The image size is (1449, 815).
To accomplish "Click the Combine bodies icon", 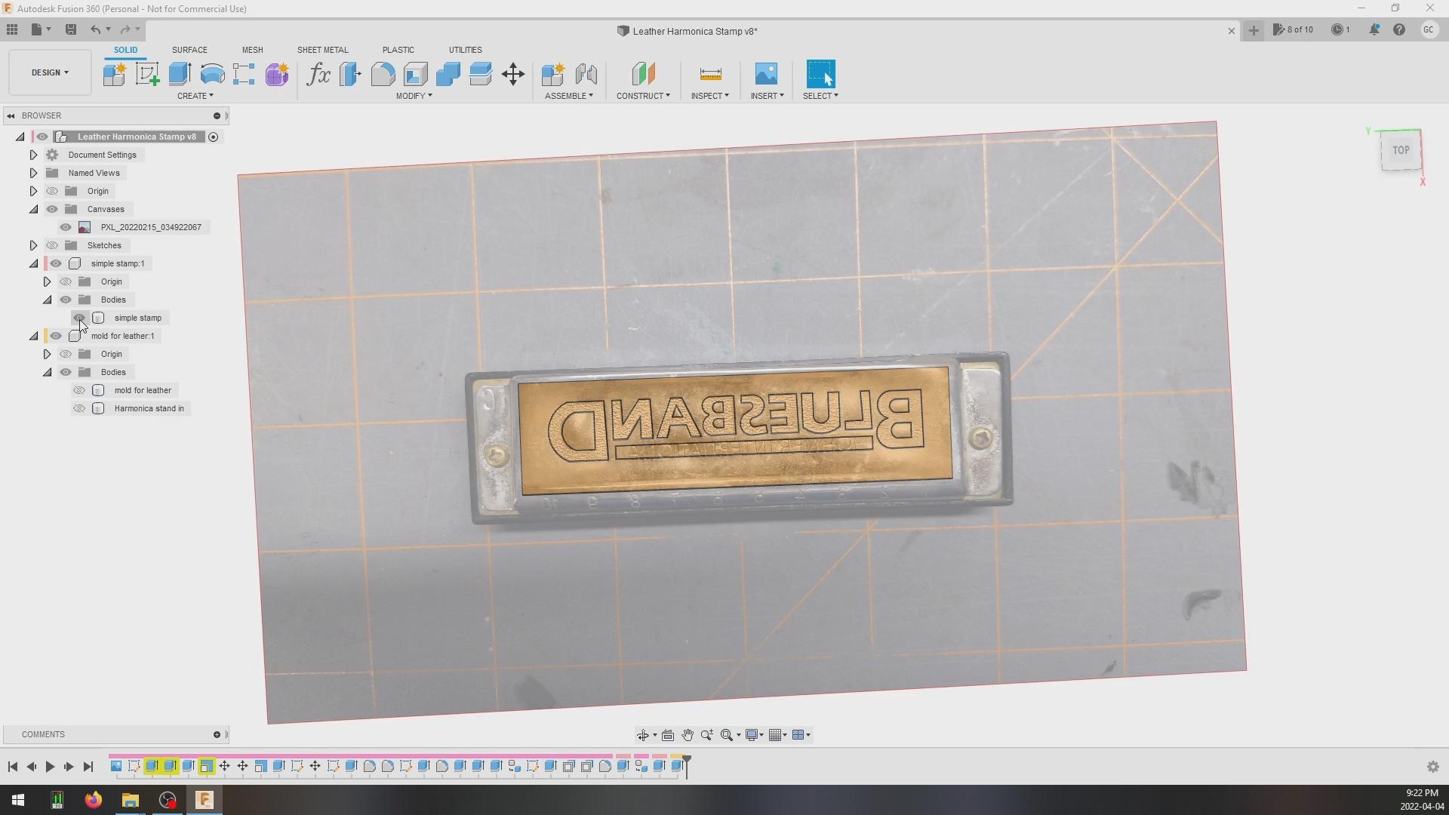I will [x=448, y=74].
